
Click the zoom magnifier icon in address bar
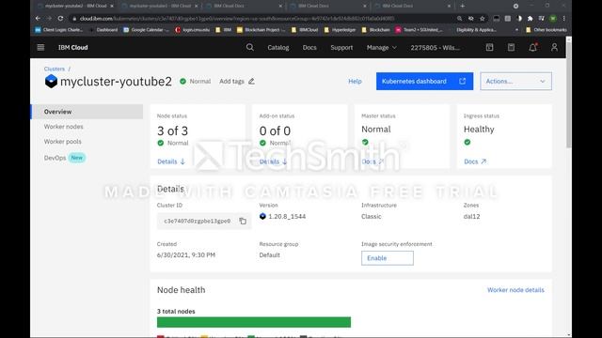coord(460,19)
